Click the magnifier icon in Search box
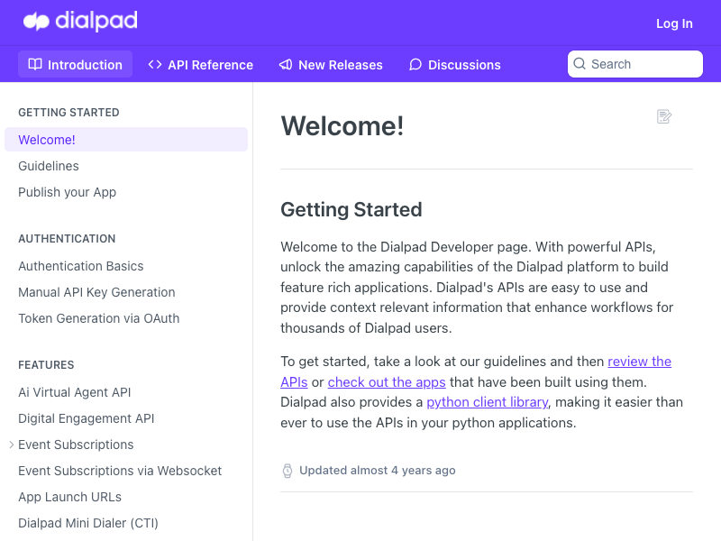The width and height of the screenshot is (721, 541). click(x=580, y=63)
